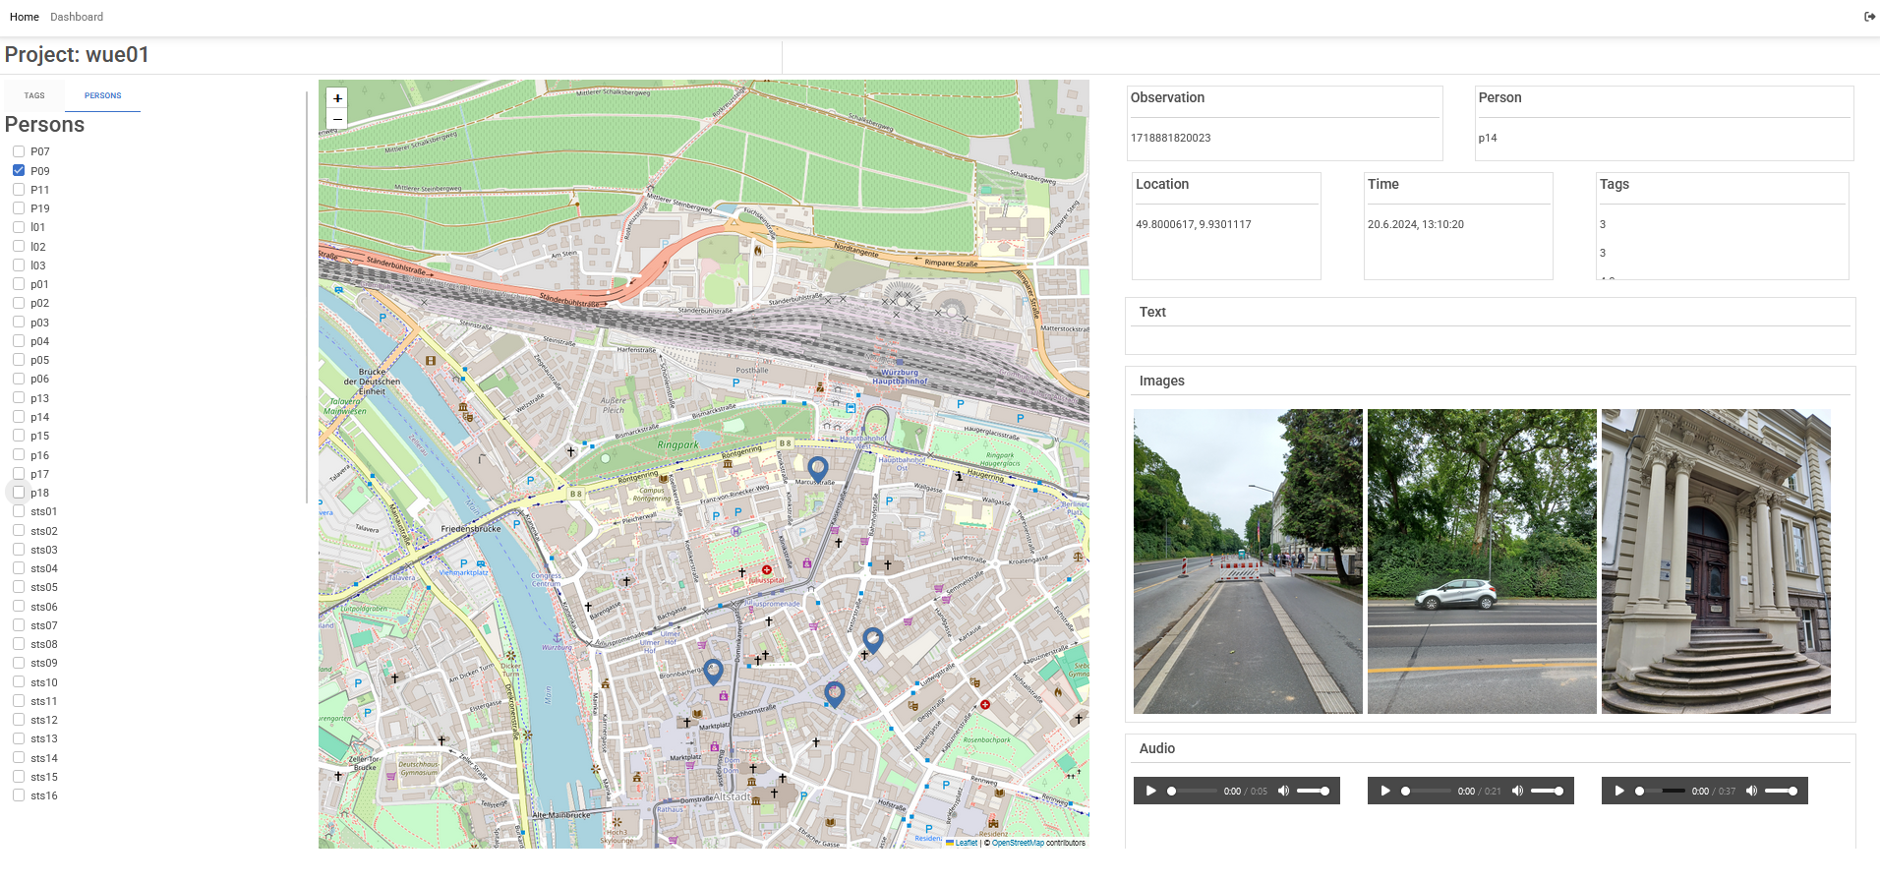Go to the Home link
The height and width of the screenshot is (883, 1880).
25,17
